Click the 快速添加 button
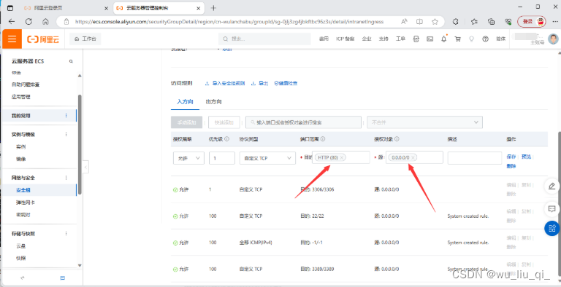Viewport: 561px width, 287px height. click(x=224, y=122)
